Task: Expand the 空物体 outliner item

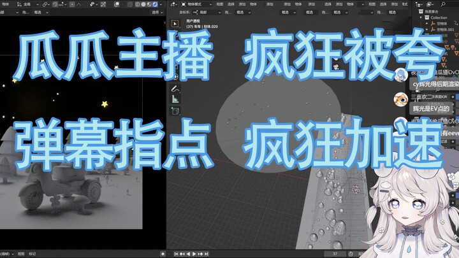Action: (x=426, y=24)
